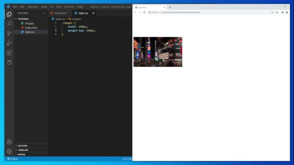The image size is (294, 165).
Task: Open the browser profile icon
Action: pos(287,12)
